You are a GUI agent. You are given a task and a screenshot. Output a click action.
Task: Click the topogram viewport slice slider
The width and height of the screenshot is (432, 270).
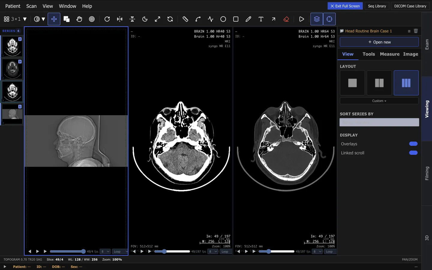(x=68, y=251)
